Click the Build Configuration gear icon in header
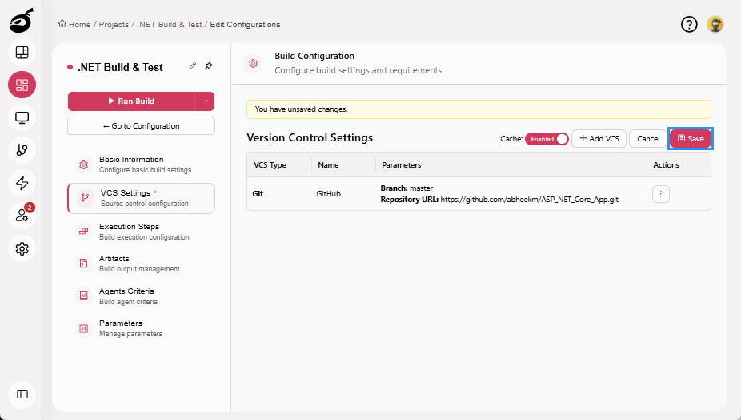The width and height of the screenshot is (741, 420). pos(254,63)
